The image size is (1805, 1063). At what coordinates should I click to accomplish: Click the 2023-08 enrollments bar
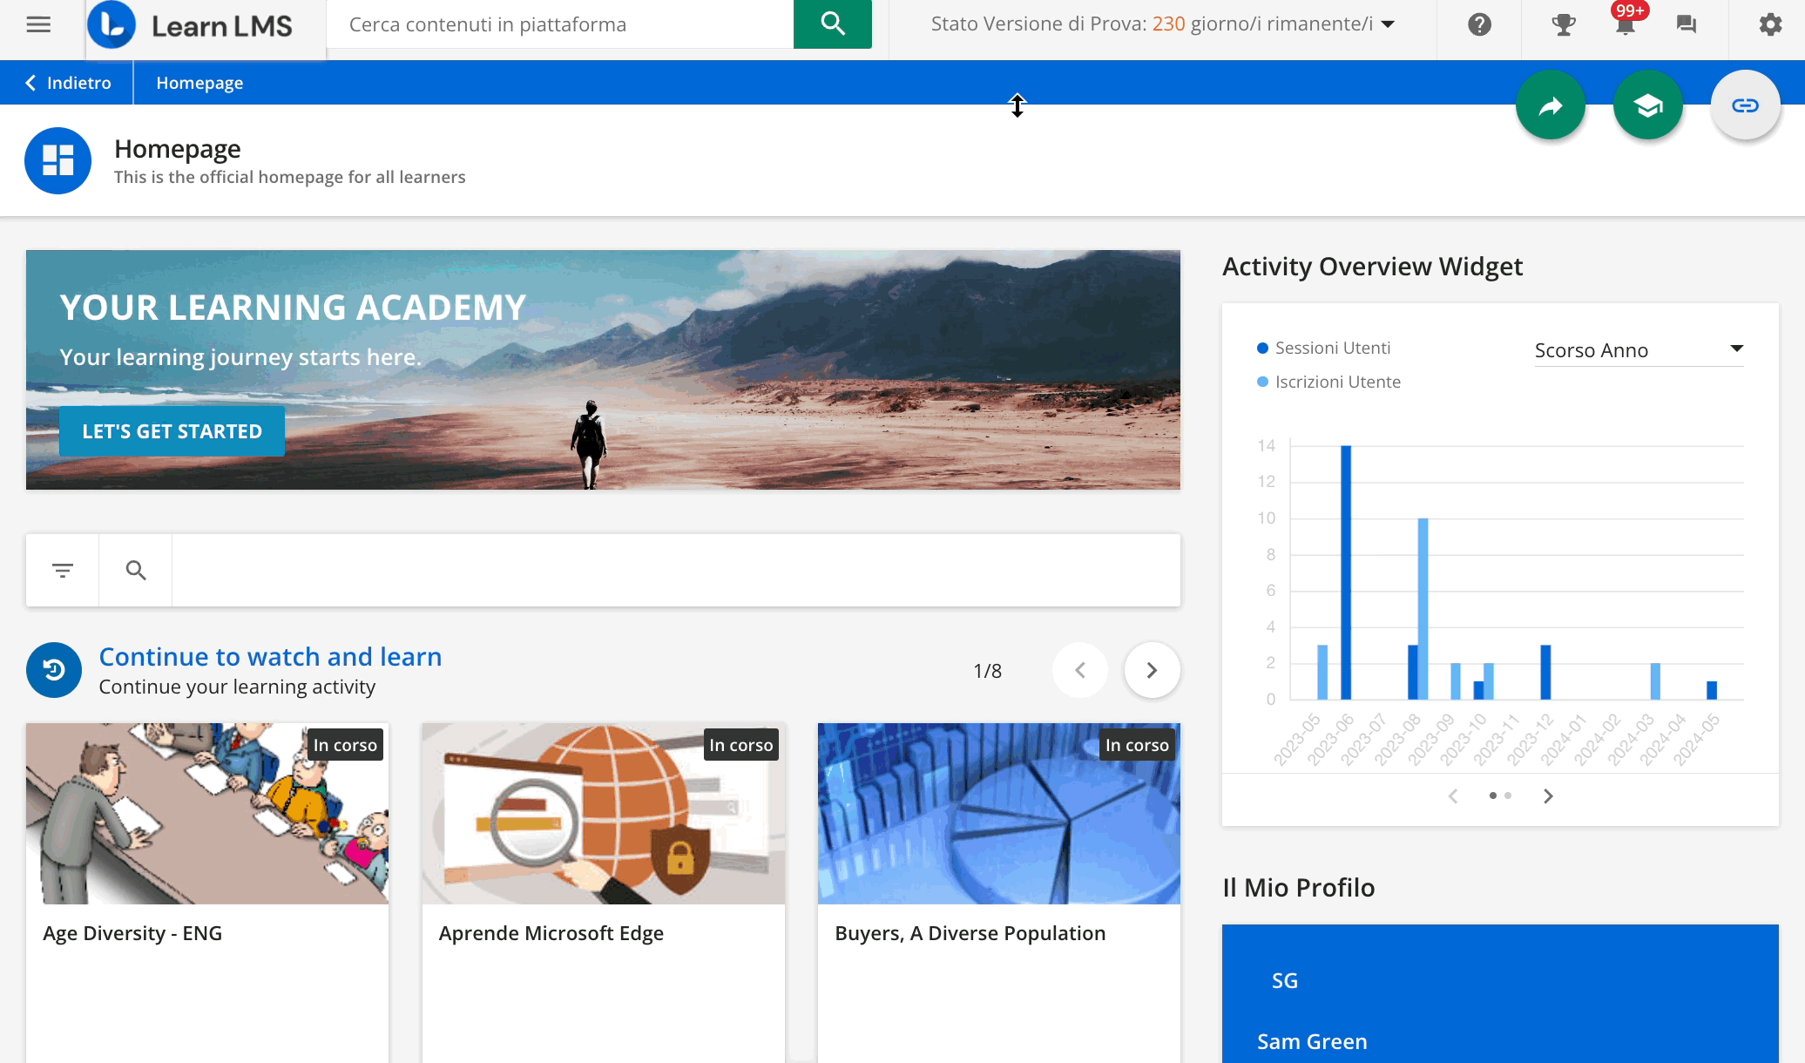pos(1423,609)
